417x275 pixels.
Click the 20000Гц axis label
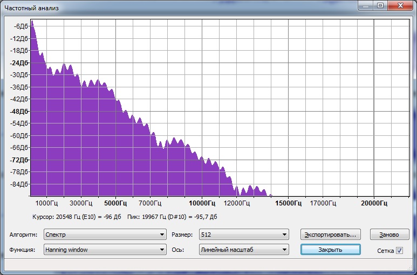point(374,203)
